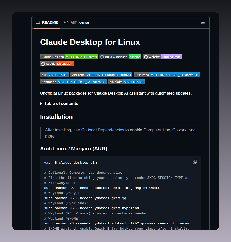Click the RPM repo version badge
231x242 pixels.
(x=167, y=75)
